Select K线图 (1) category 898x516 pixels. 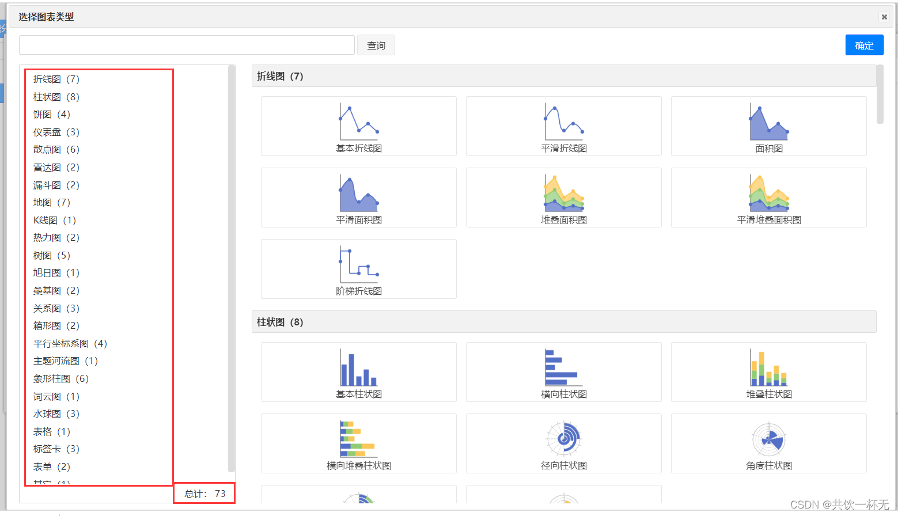pos(55,220)
